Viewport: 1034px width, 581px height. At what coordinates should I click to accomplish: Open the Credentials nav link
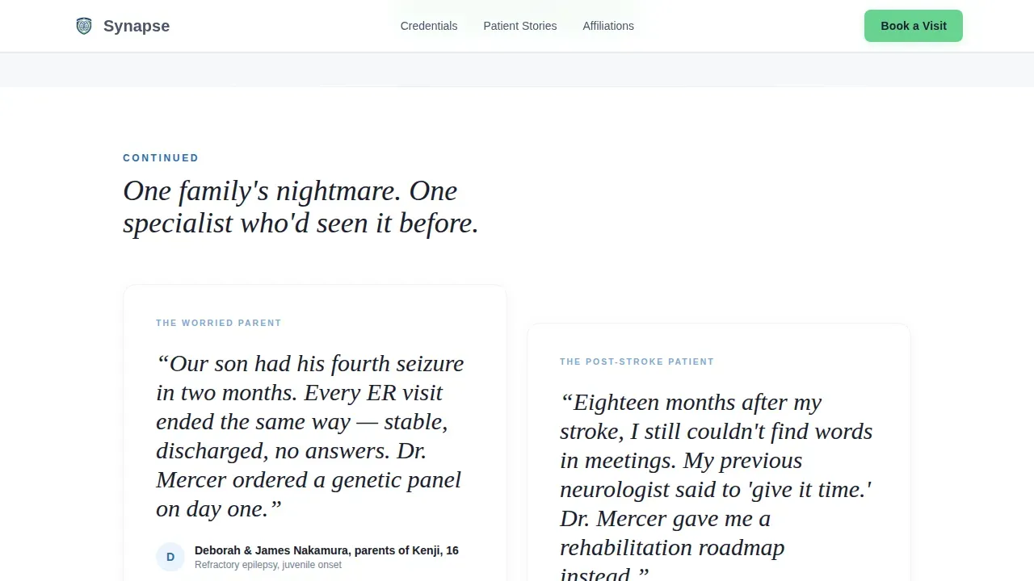coord(429,26)
